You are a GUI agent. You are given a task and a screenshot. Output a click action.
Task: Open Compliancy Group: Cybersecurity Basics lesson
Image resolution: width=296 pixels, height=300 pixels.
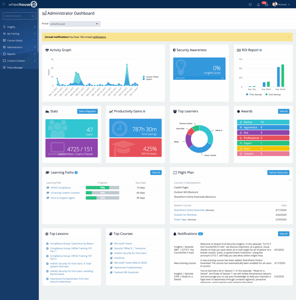(72, 243)
